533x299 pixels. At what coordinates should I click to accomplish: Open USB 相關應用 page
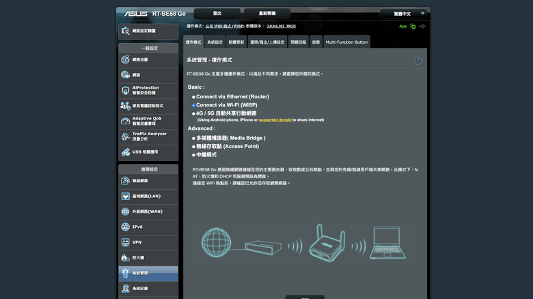click(x=148, y=152)
